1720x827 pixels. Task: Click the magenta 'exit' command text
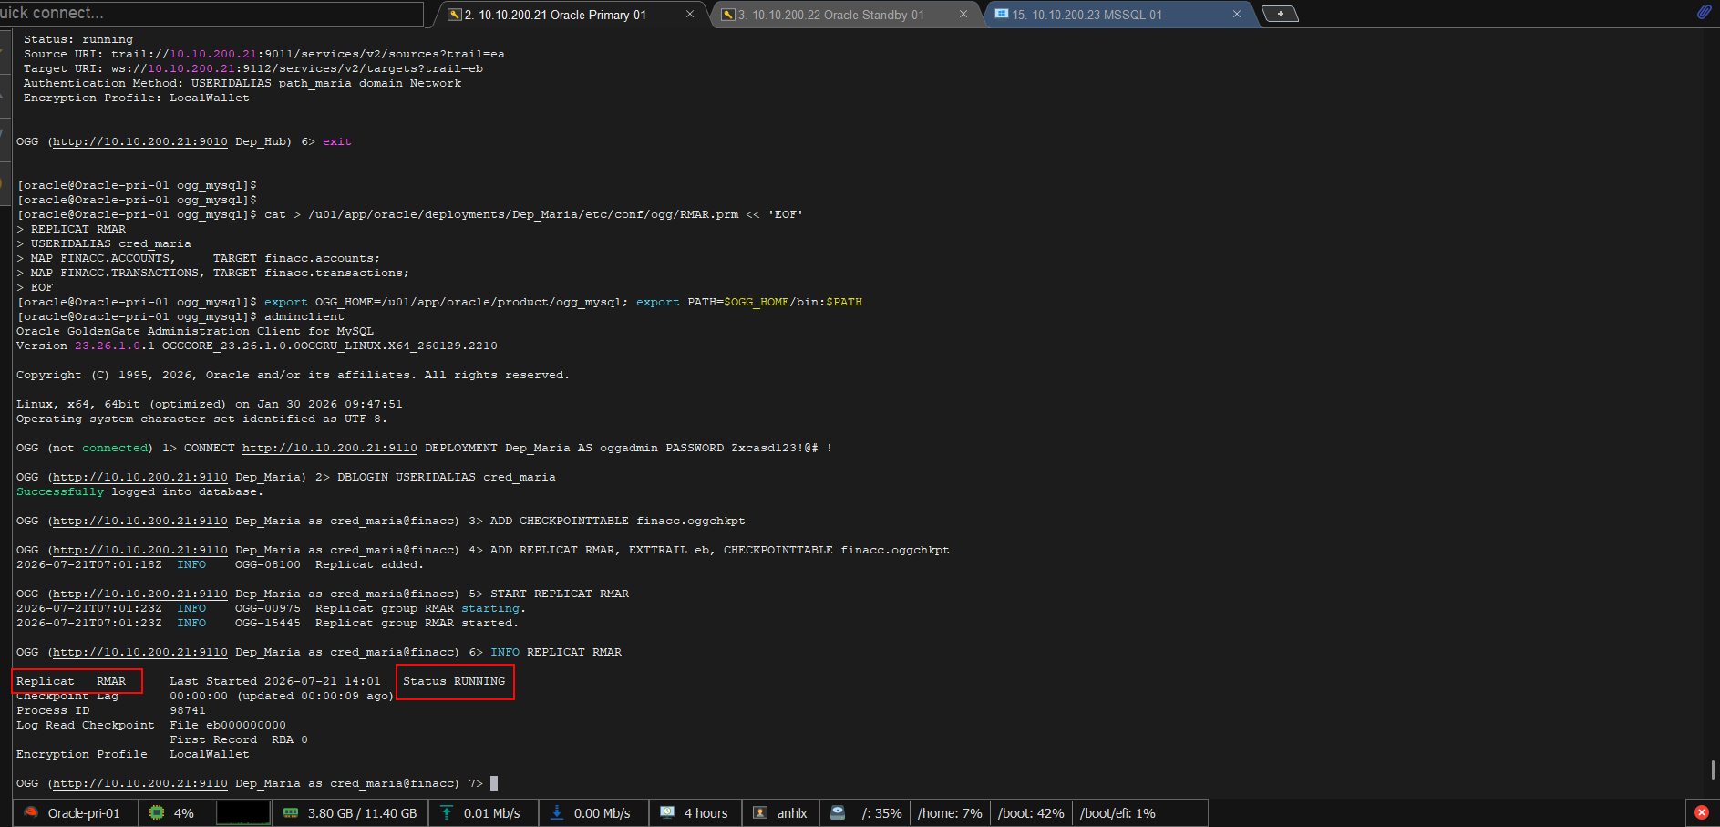[x=337, y=141]
